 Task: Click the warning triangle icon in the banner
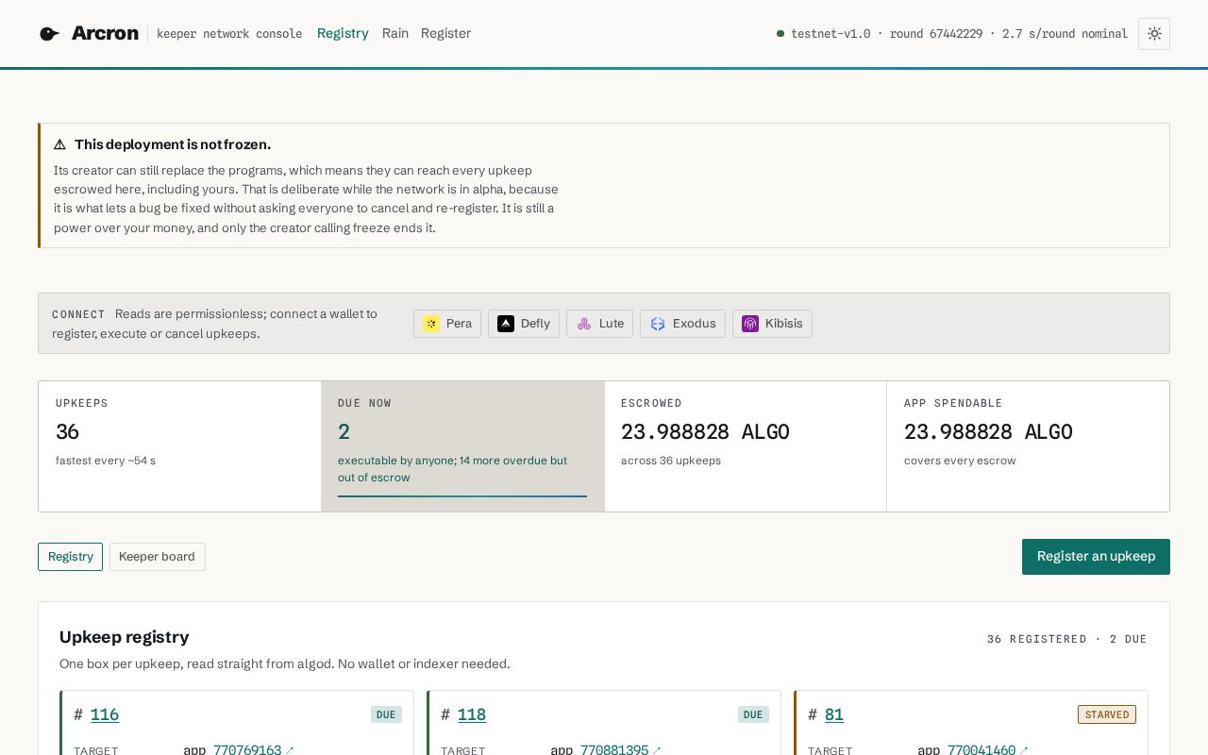[59, 144]
